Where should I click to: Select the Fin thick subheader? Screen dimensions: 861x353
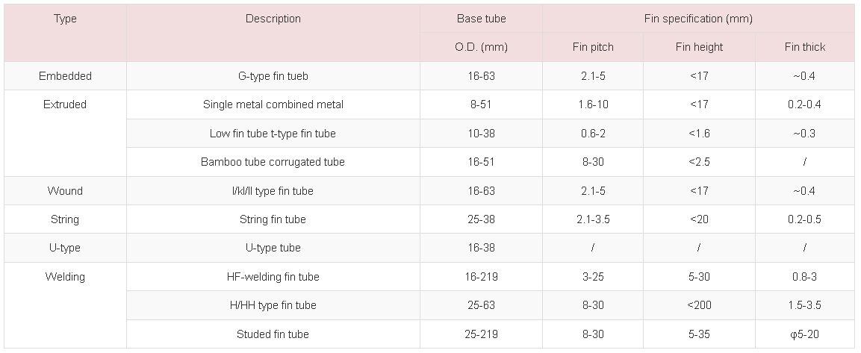805,47
